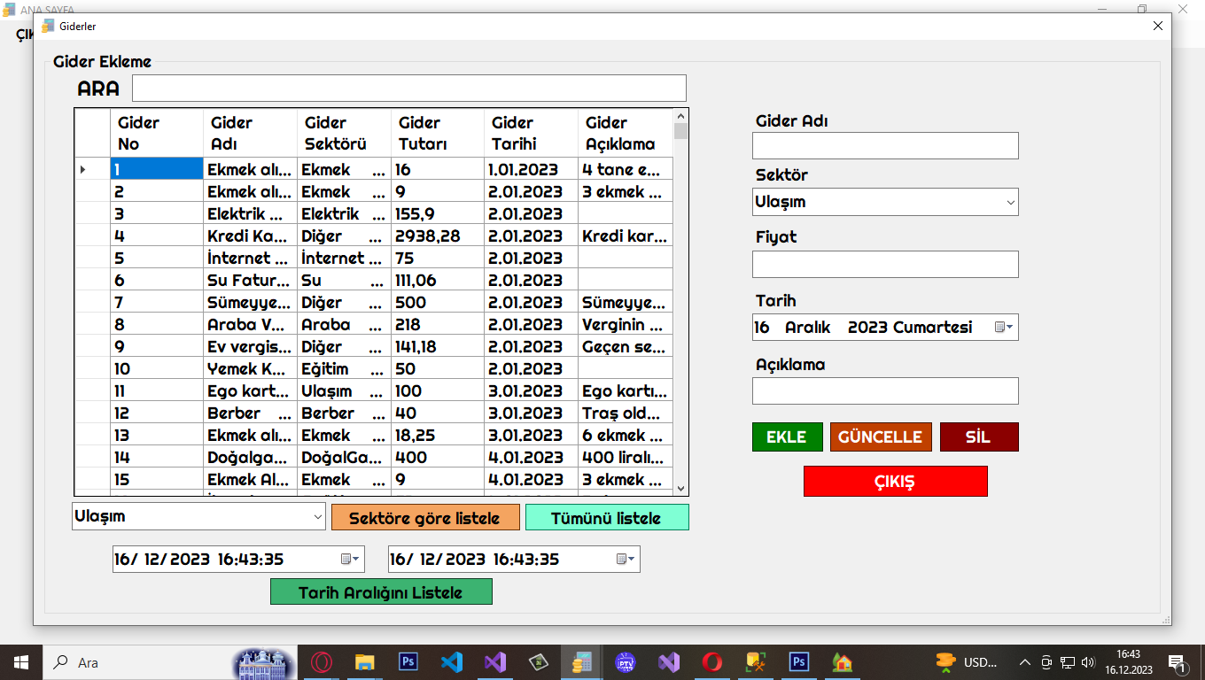The width and height of the screenshot is (1205, 680).
Task: Click the speaker volume icon in system tray
Action: (x=1088, y=662)
